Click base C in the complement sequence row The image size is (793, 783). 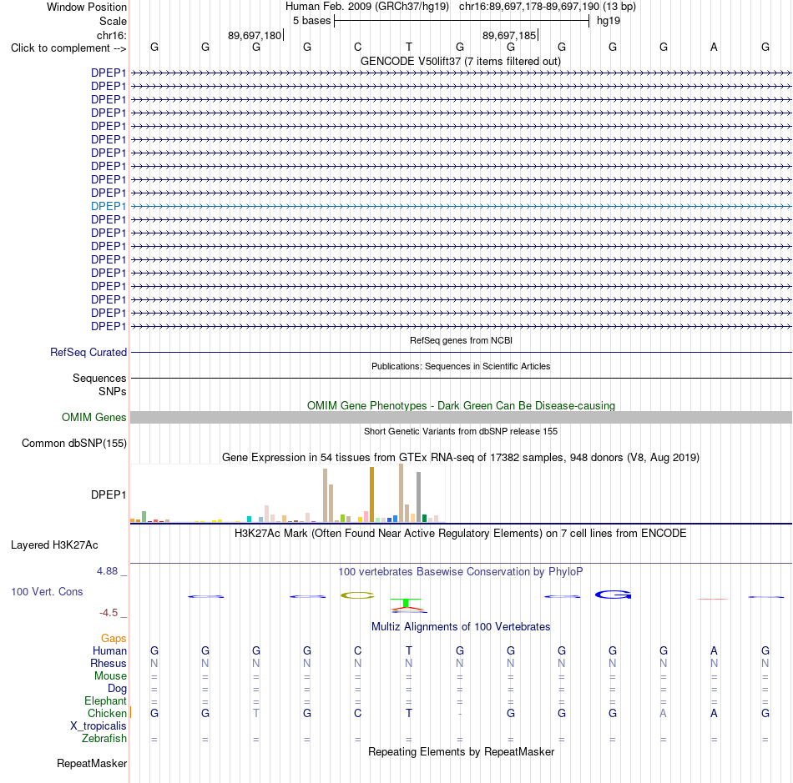click(x=357, y=47)
